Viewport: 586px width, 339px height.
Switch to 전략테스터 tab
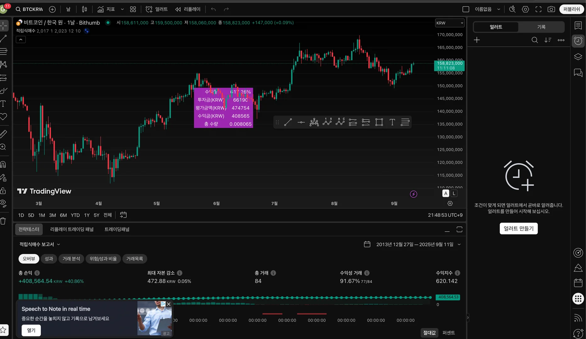tap(29, 229)
